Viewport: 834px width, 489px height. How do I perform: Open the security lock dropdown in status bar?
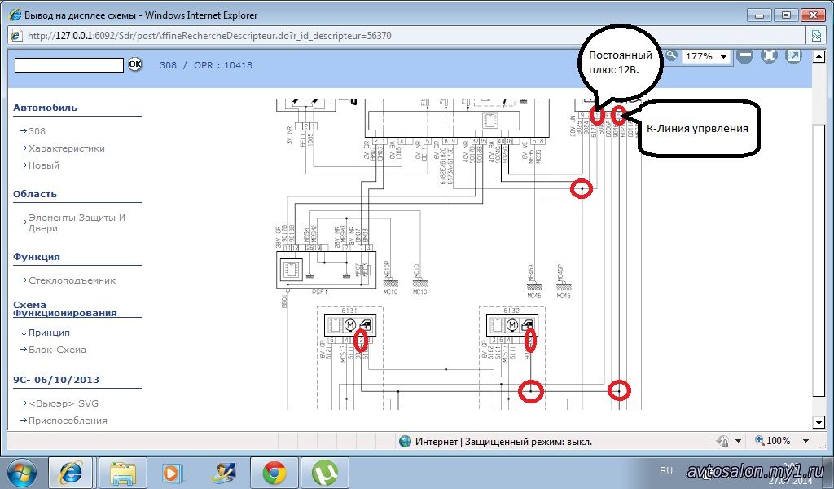tap(737, 441)
